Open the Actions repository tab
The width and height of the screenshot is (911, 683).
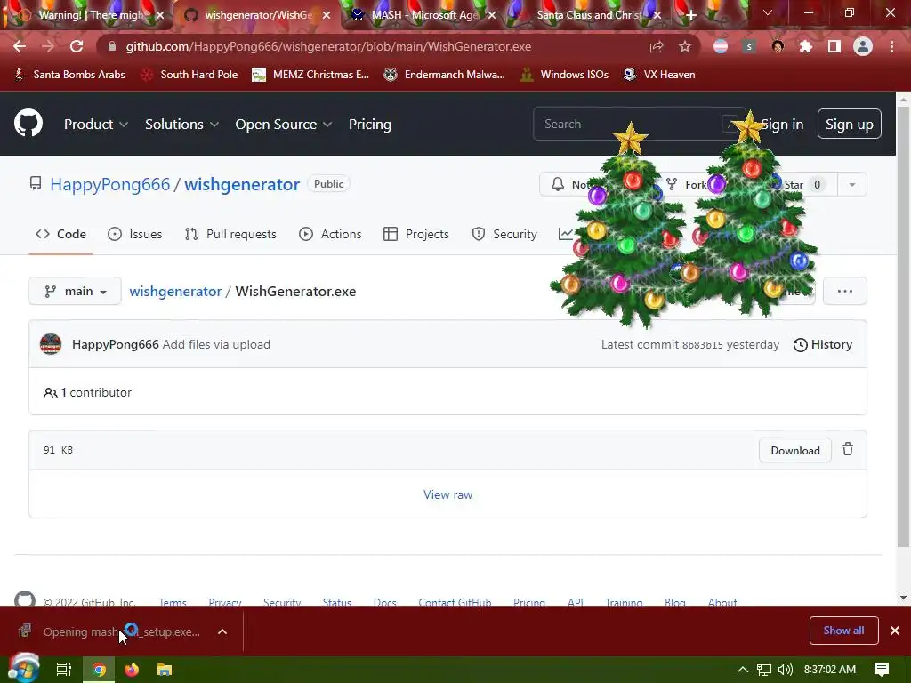click(x=330, y=234)
